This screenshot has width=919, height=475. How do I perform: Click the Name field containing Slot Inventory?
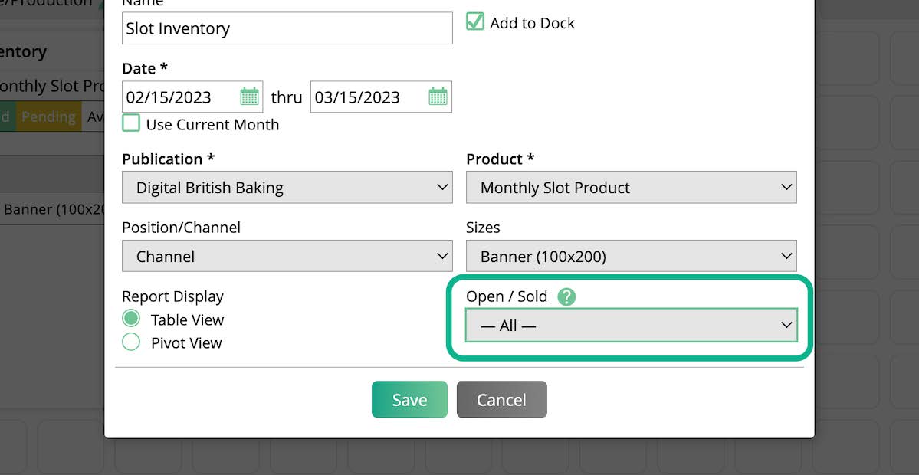click(287, 28)
